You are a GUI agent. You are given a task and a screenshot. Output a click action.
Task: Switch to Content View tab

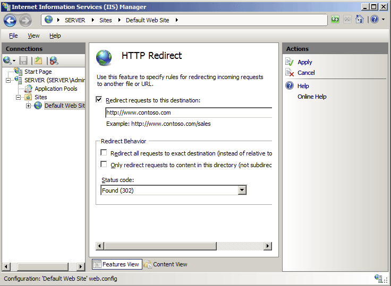coord(166,264)
